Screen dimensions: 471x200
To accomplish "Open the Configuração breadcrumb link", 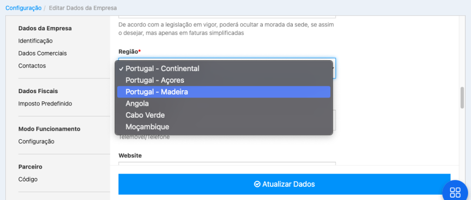I will pos(24,8).
